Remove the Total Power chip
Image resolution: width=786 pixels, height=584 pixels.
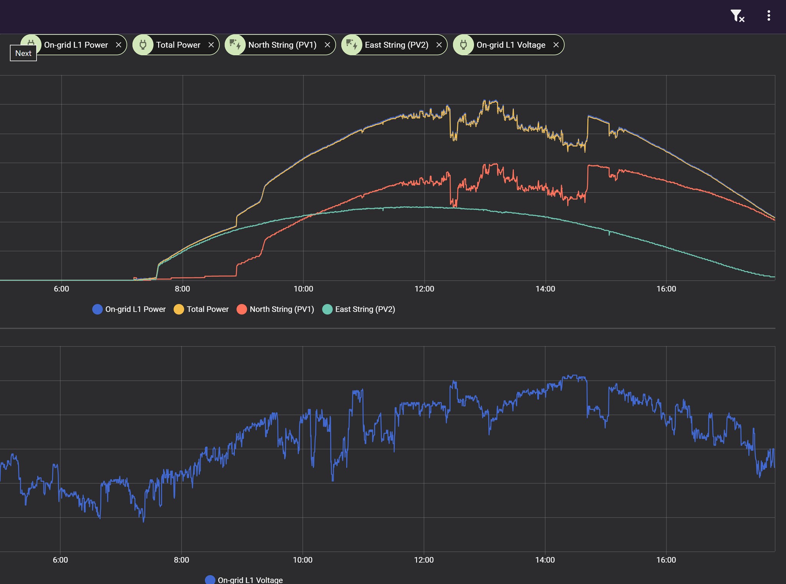pos(211,45)
